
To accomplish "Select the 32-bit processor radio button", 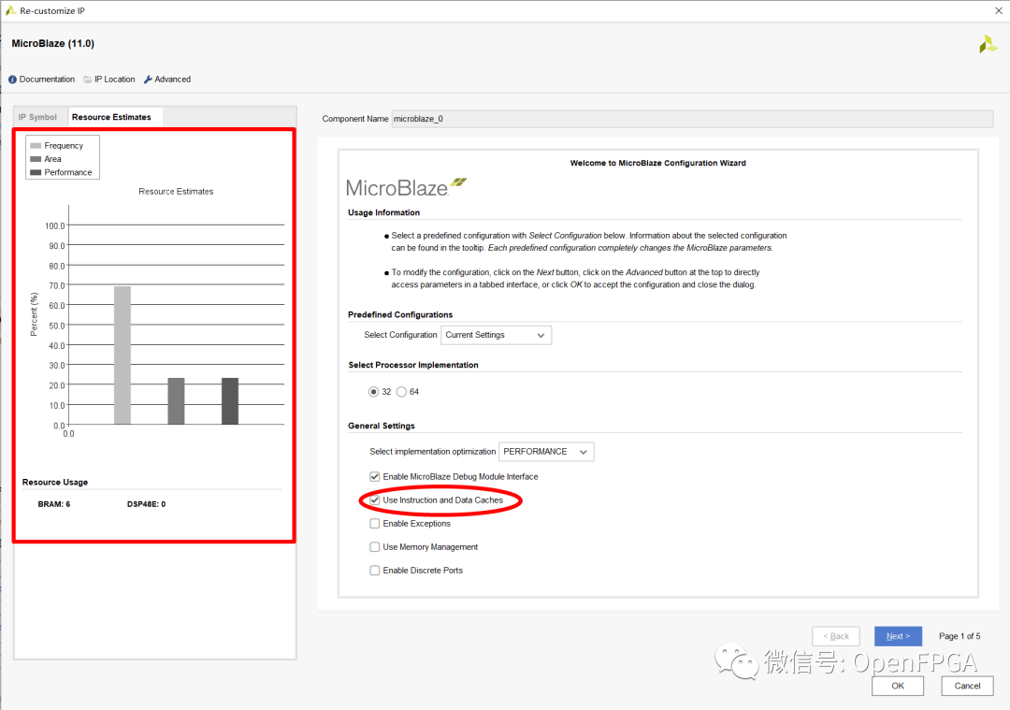I will click(x=373, y=392).
